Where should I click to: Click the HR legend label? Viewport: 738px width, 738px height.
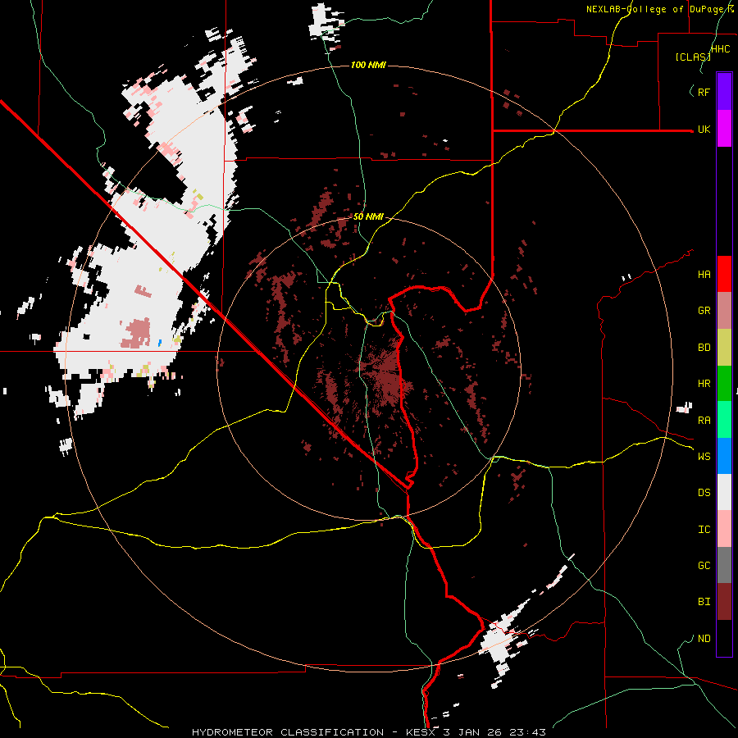click(x=704, y=384)
